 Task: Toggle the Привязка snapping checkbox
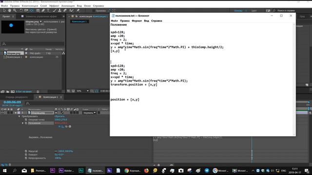point(94,11)
